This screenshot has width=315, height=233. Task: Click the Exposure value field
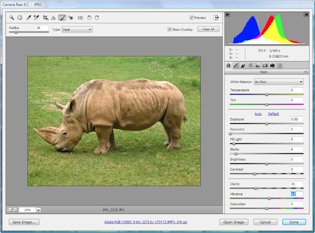click(296, 119)
